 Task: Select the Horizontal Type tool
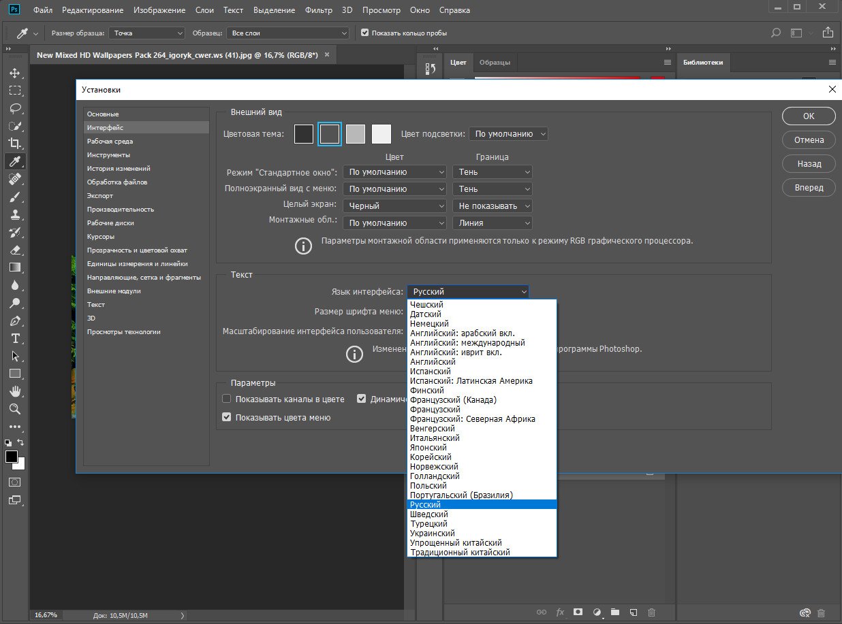click(14, 338)
